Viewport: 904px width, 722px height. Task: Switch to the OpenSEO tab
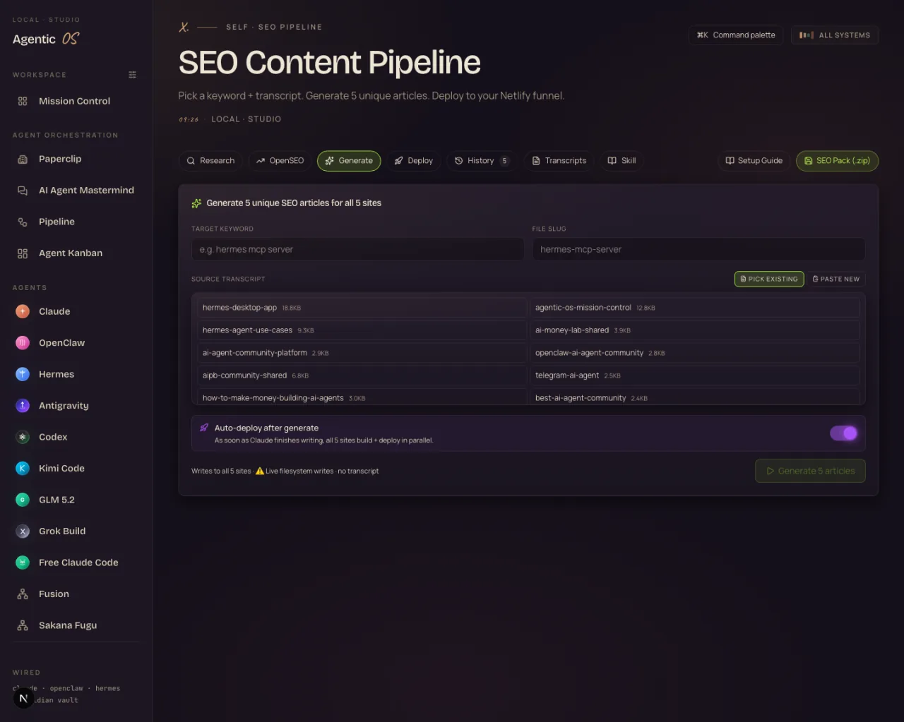click(x=280, y=161)
